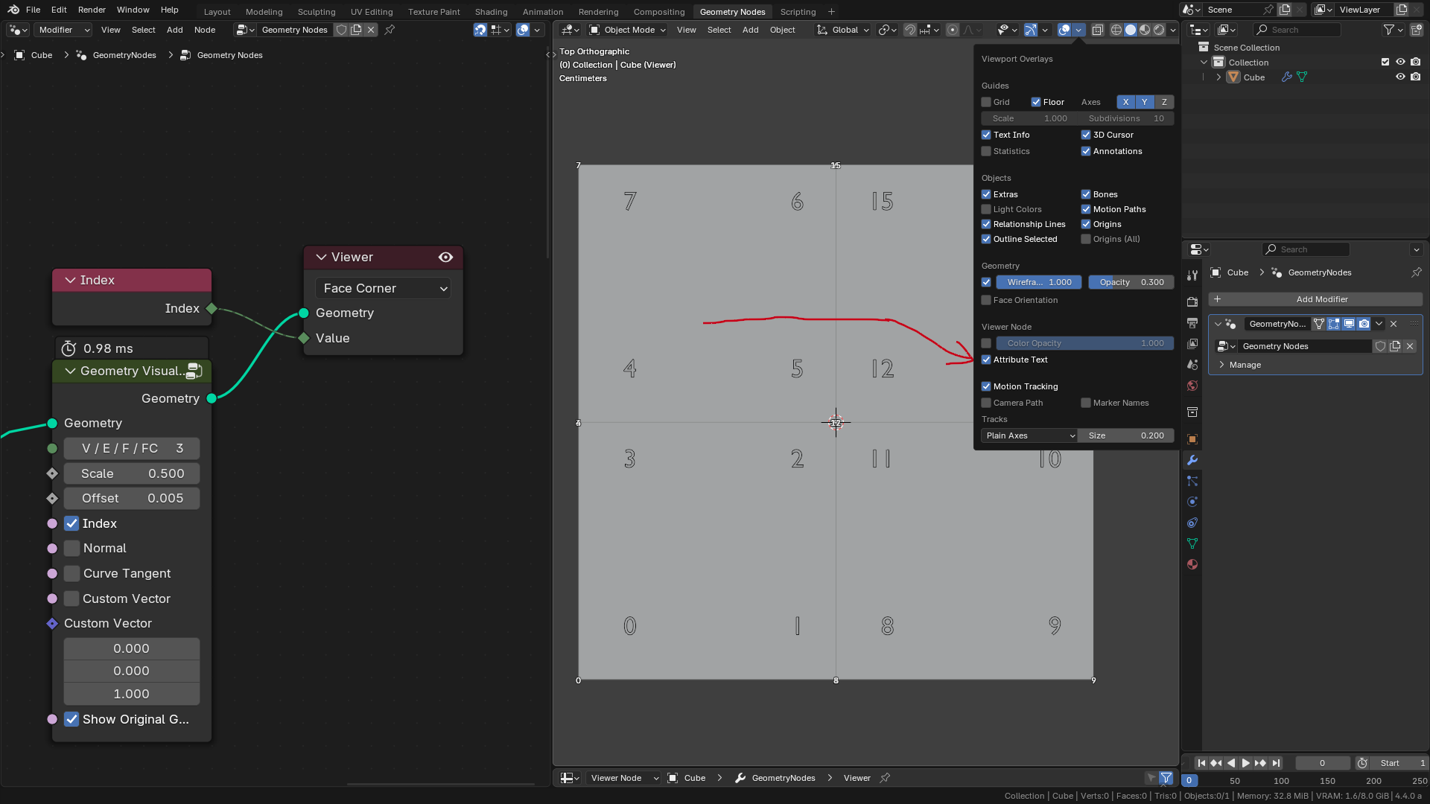Image resolution: width=1430 pixels, height=804 pixels.
Task: Toggle proportional editing icon
Action: 952,30
